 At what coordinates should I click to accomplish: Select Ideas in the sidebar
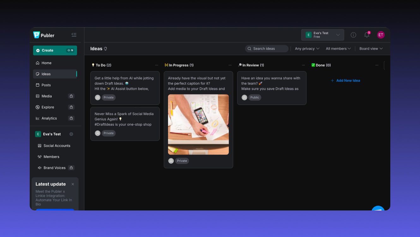55,74
